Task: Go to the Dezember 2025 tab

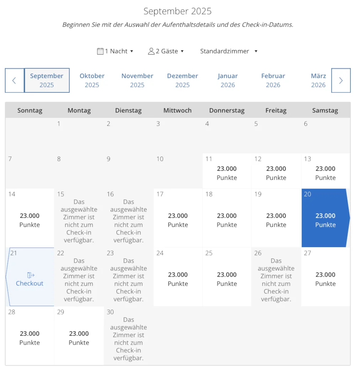Action: click(x=182, y=81)
